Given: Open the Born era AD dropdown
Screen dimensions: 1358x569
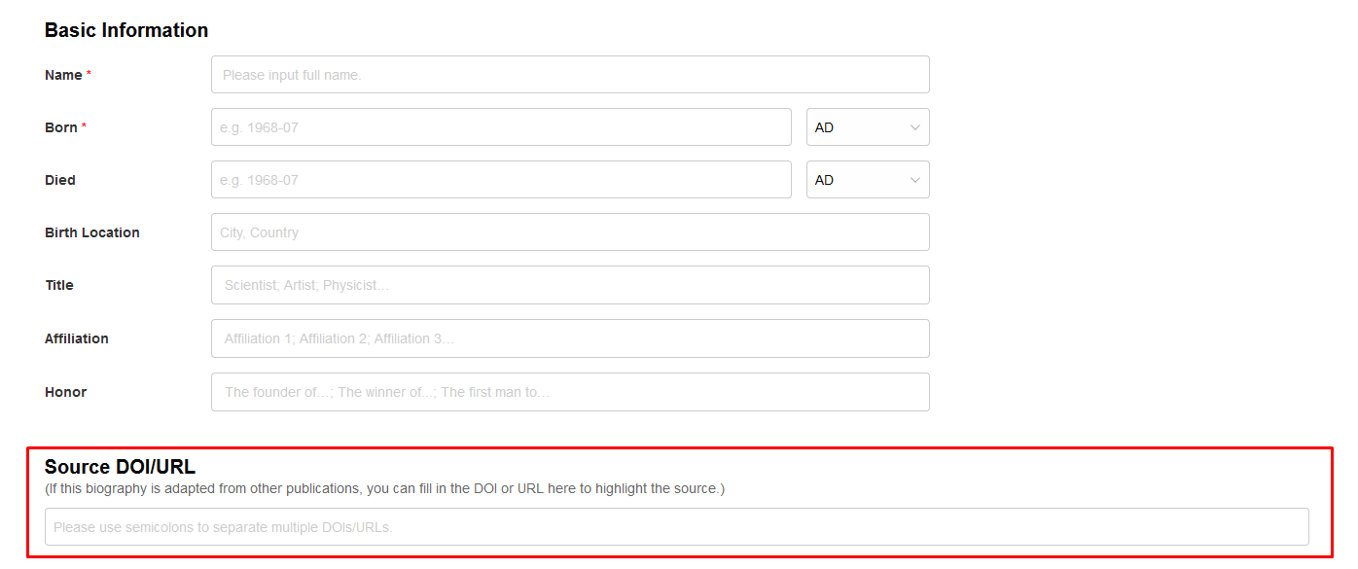Looking at the screenshot, I should pos(868,127).
